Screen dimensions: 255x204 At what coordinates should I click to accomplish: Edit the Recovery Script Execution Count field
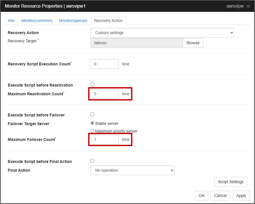click(104, 64)
